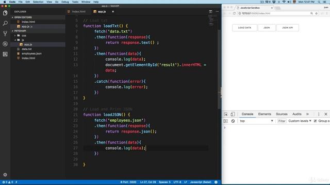Select index.html in Open Editors
This screenshot has width=330, height=185.
28,22
